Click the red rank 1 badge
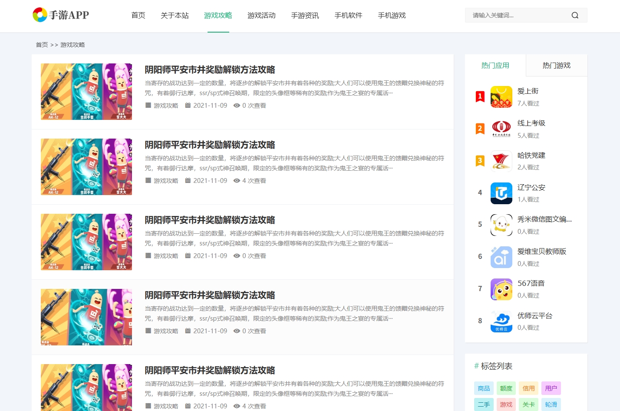The height and width of the screenshot is (411, 620). tap(480, 96)
